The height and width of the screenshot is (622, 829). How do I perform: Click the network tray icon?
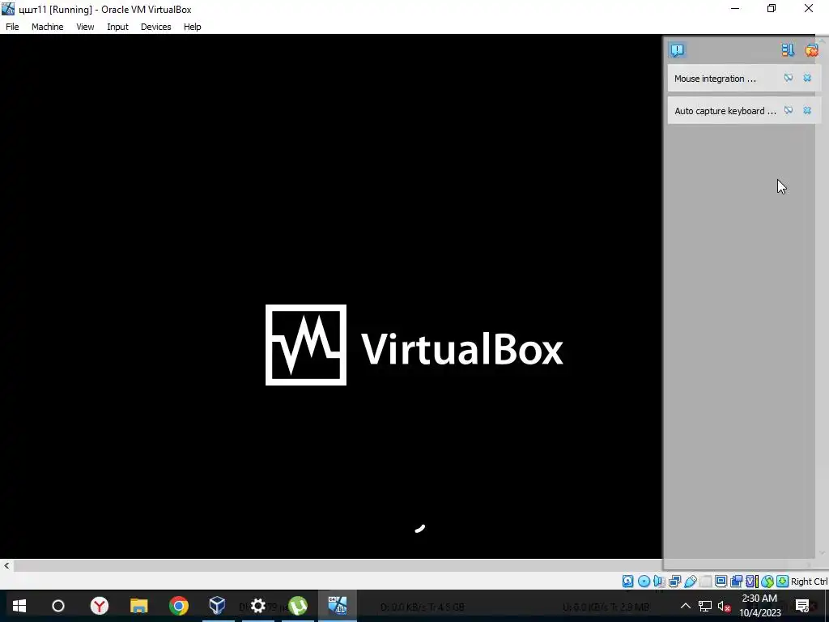coord(705,606)
